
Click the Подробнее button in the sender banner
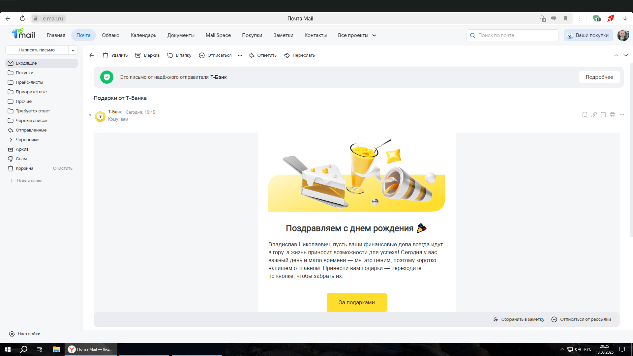(x=599, y=77)
